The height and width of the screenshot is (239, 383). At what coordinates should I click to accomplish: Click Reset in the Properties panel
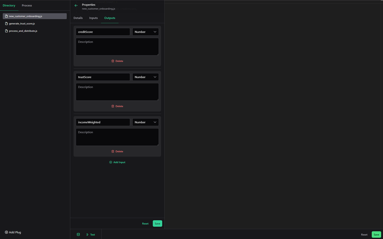pos(145,224)
